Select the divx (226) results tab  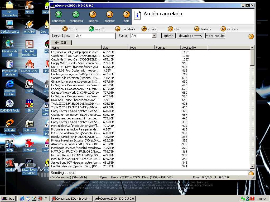[61, 43]
